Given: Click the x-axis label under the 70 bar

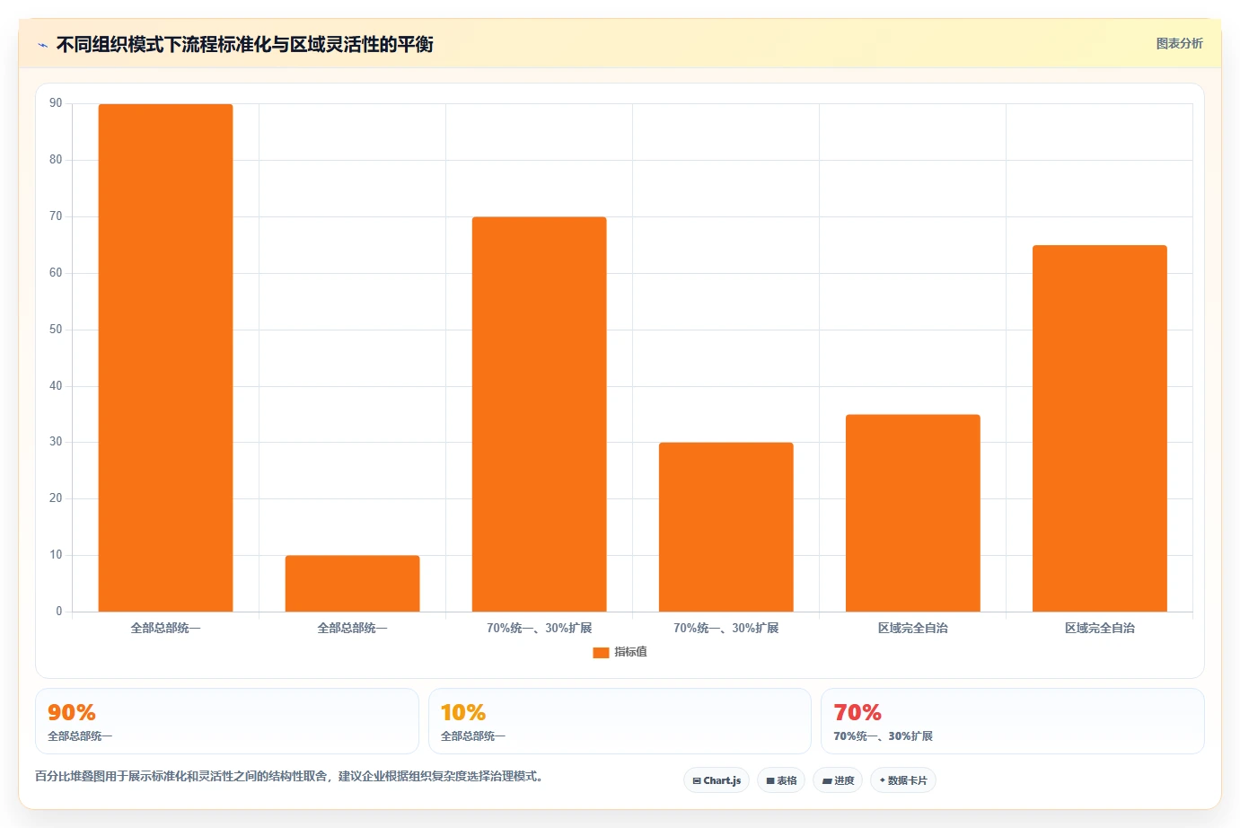Looking at the screenshot, I should point(539,628).
